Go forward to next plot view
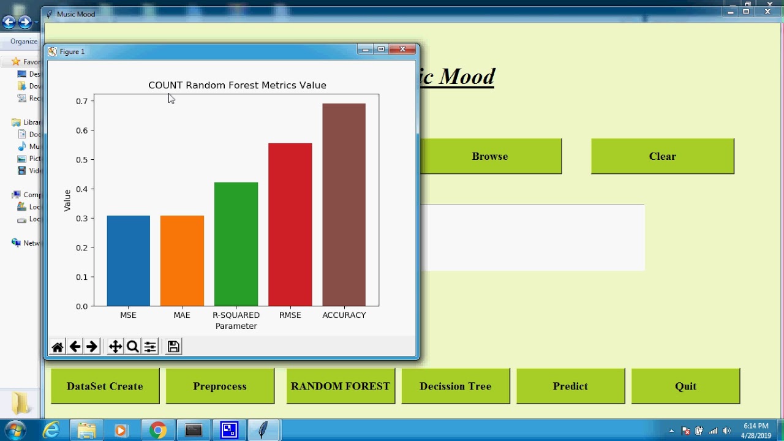The width and height of the screenshot is (784, 441). point(92,347)
